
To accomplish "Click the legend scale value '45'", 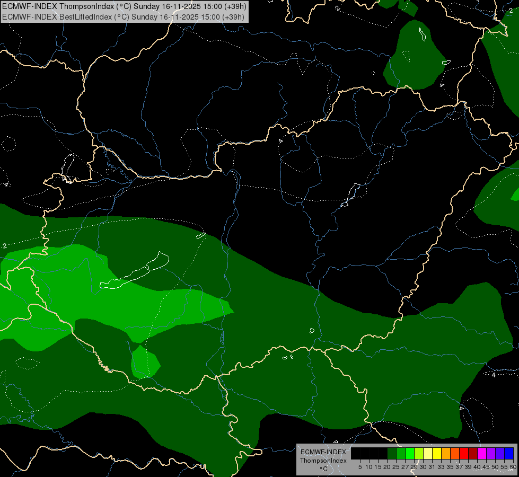I will [486, 467].
